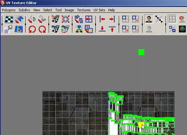Screen dimensions: 187x135
Task: Click the Sew UV edges converging arrows icon
Action: [65, 19]
